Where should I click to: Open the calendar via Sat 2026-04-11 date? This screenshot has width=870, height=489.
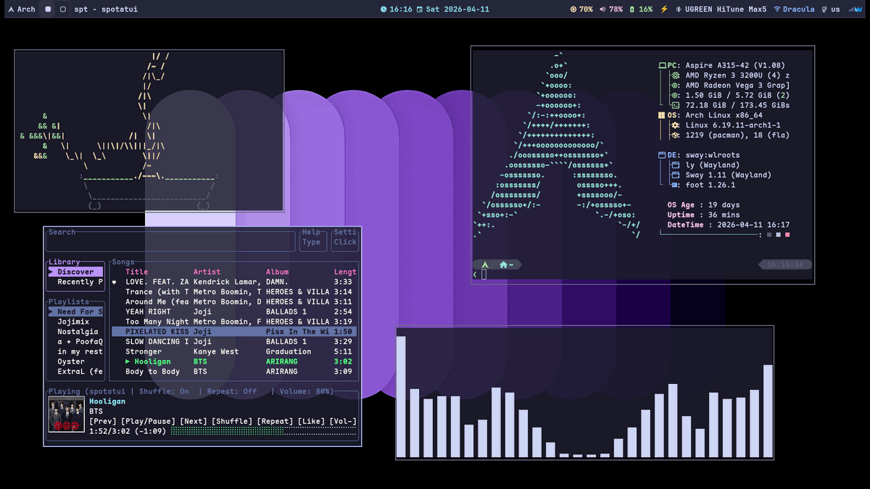457,9
